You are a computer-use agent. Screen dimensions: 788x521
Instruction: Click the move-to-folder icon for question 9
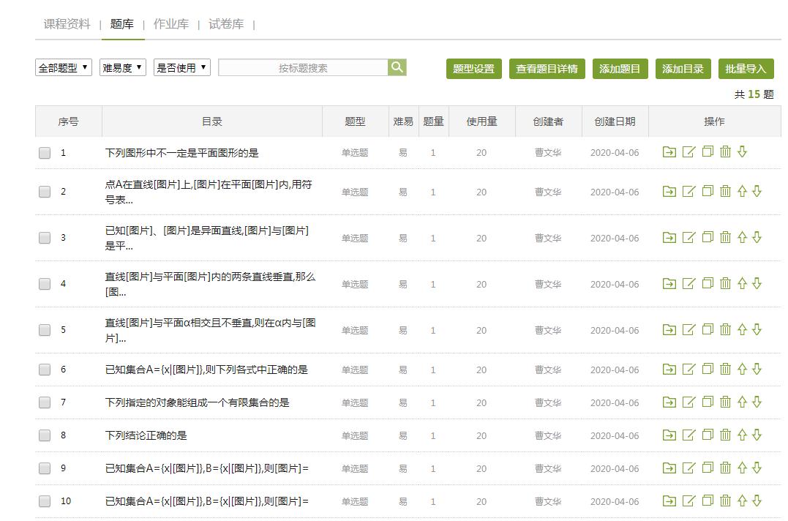[x=669, y=468]
